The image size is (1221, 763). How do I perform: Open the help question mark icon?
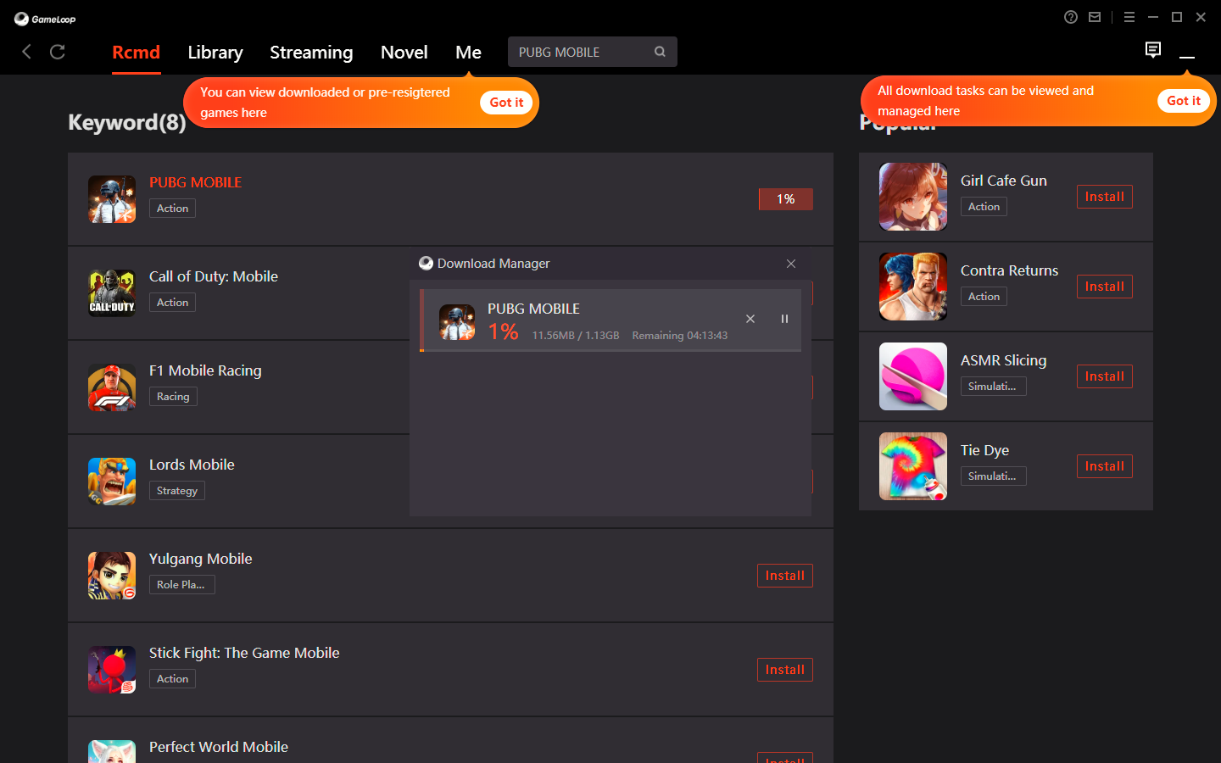click(x=1071, y=17)
